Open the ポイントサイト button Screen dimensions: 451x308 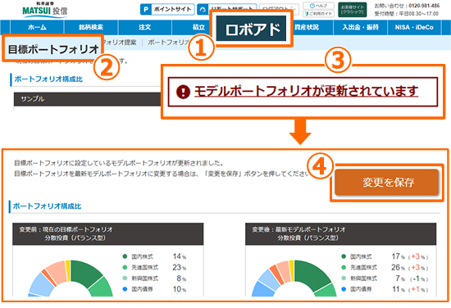[x=167, y=9]
